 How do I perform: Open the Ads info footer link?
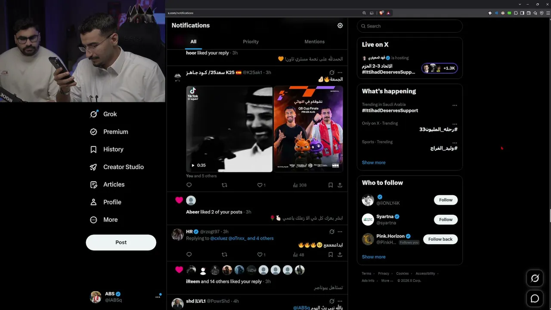click(x=368, y=281)
